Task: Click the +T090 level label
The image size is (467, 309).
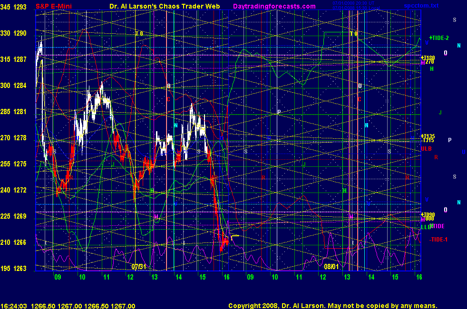Action: click(428, 214)
